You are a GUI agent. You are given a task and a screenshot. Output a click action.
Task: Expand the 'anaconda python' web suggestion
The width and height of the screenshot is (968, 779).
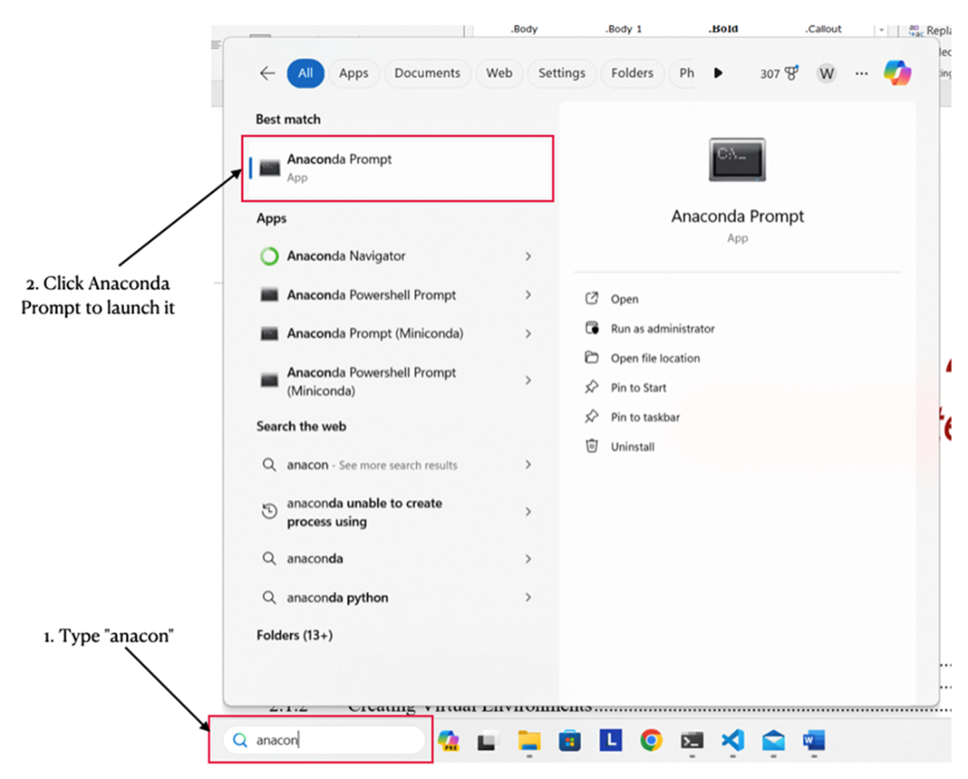528,598
